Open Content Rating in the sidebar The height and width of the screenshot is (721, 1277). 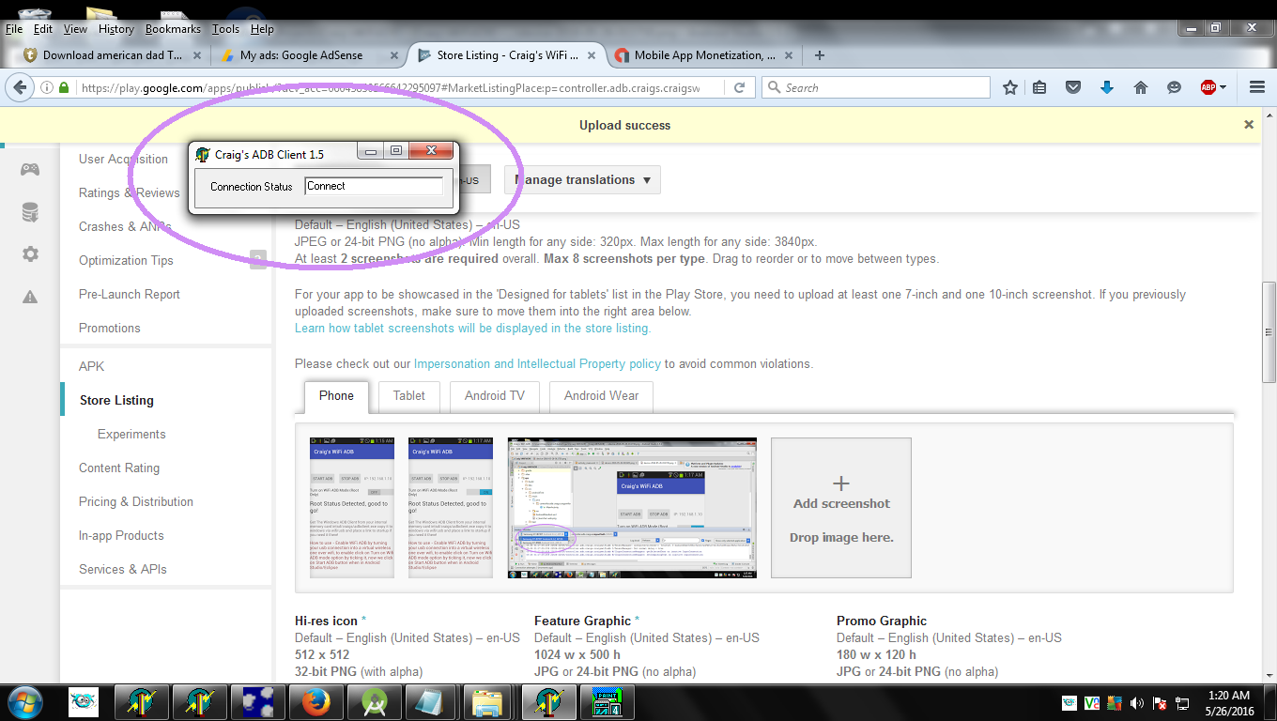[x=119, y=468]
